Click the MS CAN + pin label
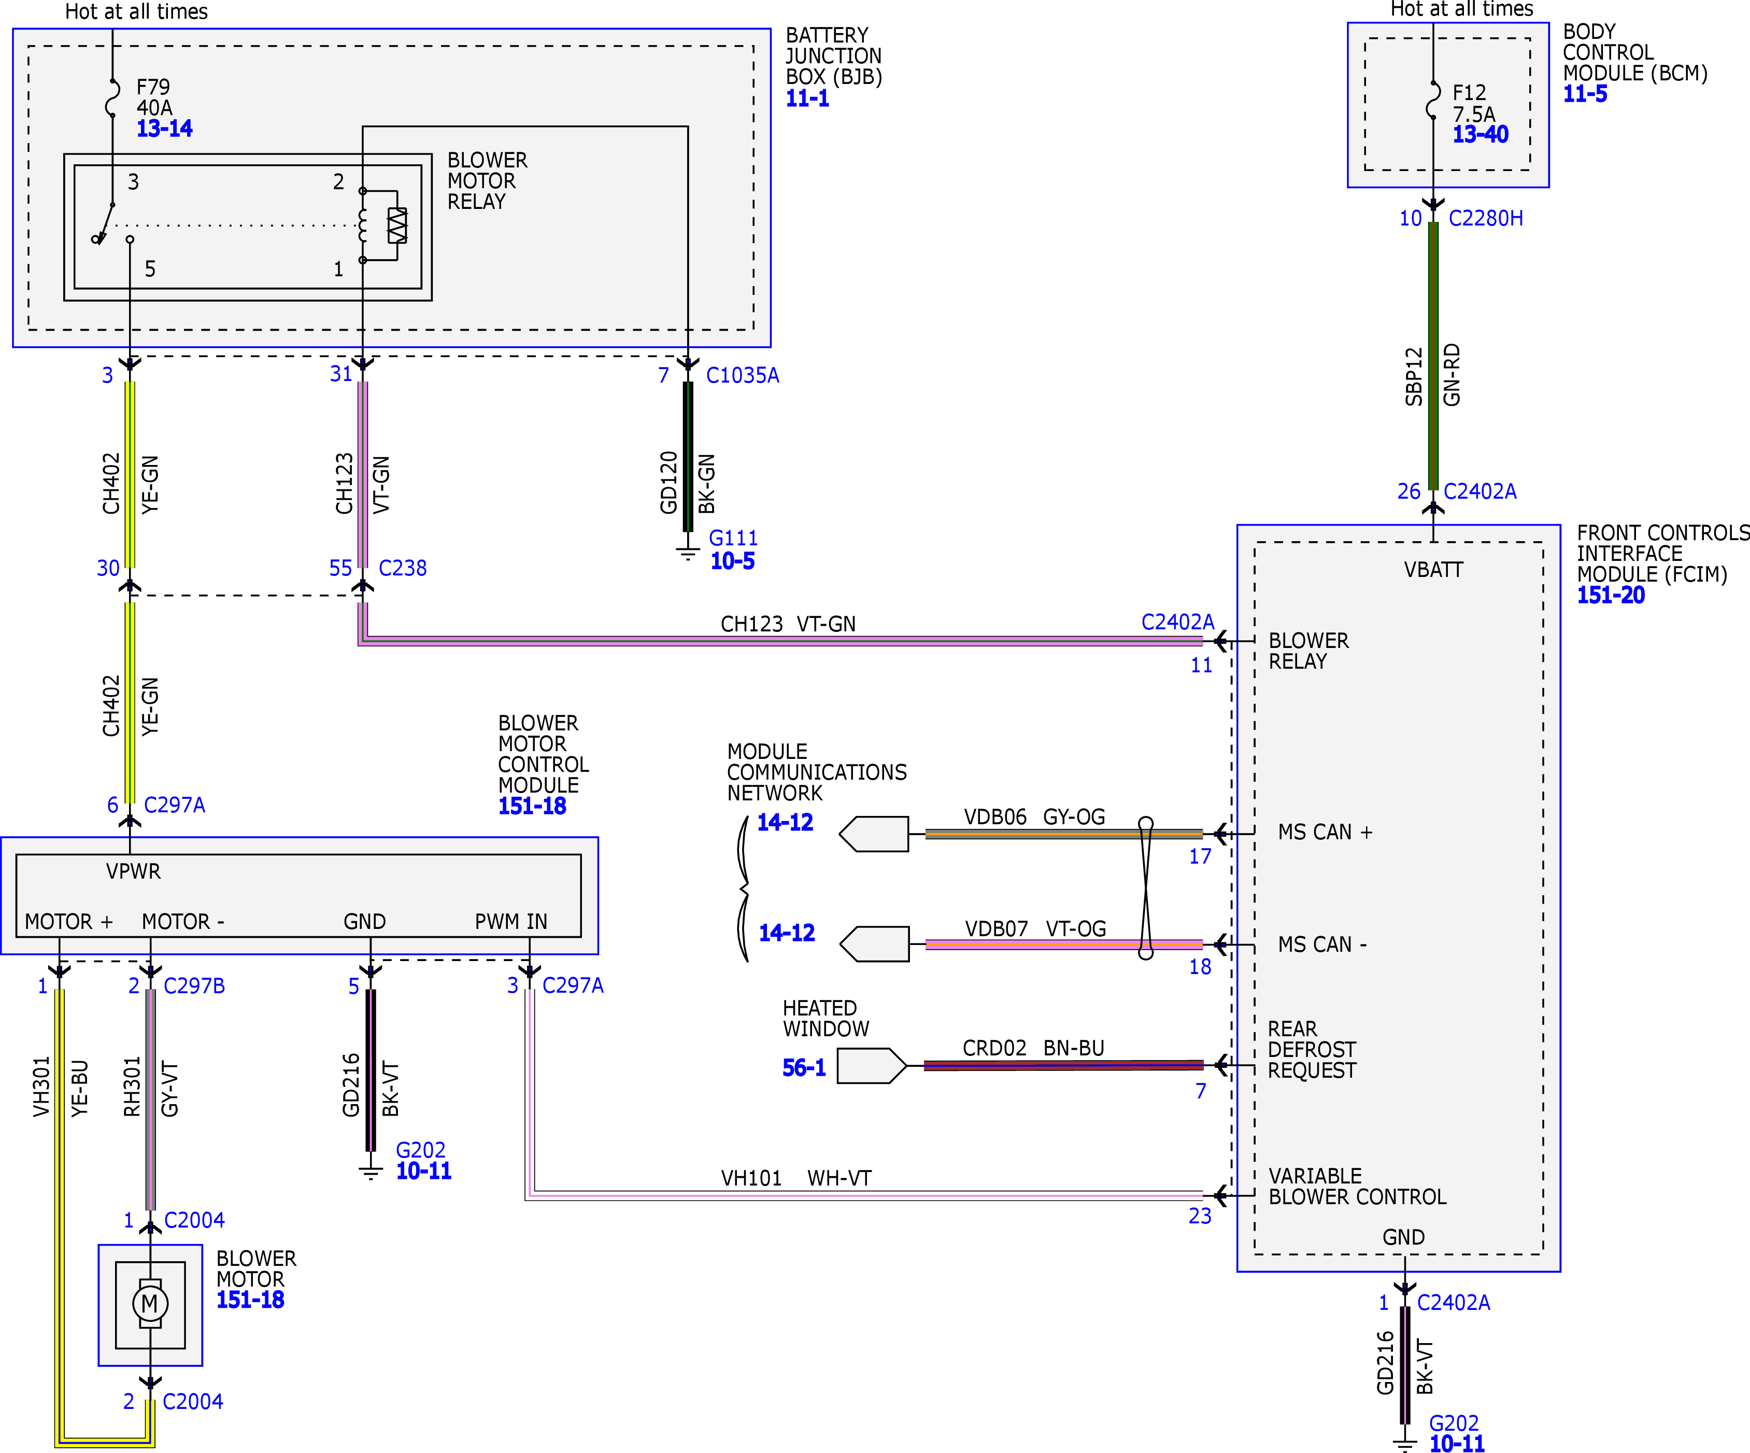 point(1325,832)
